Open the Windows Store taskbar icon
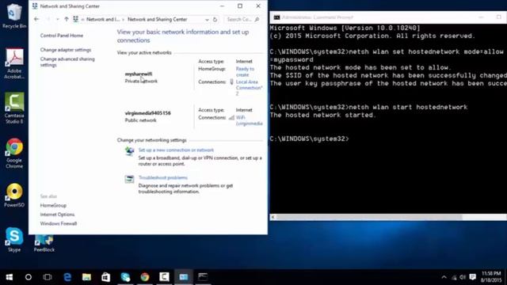This screenshot has width=507, height=285. tap(105, 277)
